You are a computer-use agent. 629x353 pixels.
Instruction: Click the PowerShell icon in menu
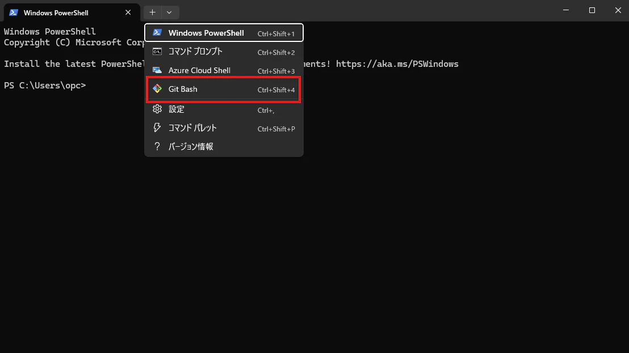157,33
